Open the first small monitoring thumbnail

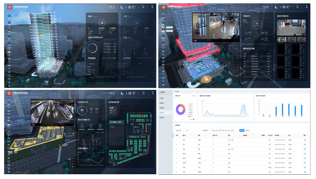tap(281, 39)
